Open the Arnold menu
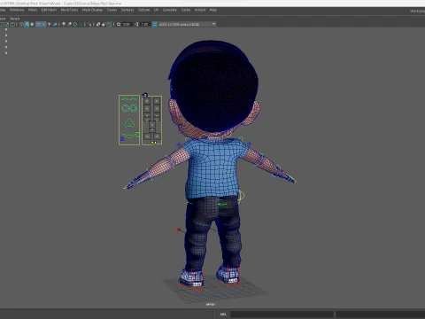Image resolution: width=425 pixels, height=319 pixels. (200, 10)
